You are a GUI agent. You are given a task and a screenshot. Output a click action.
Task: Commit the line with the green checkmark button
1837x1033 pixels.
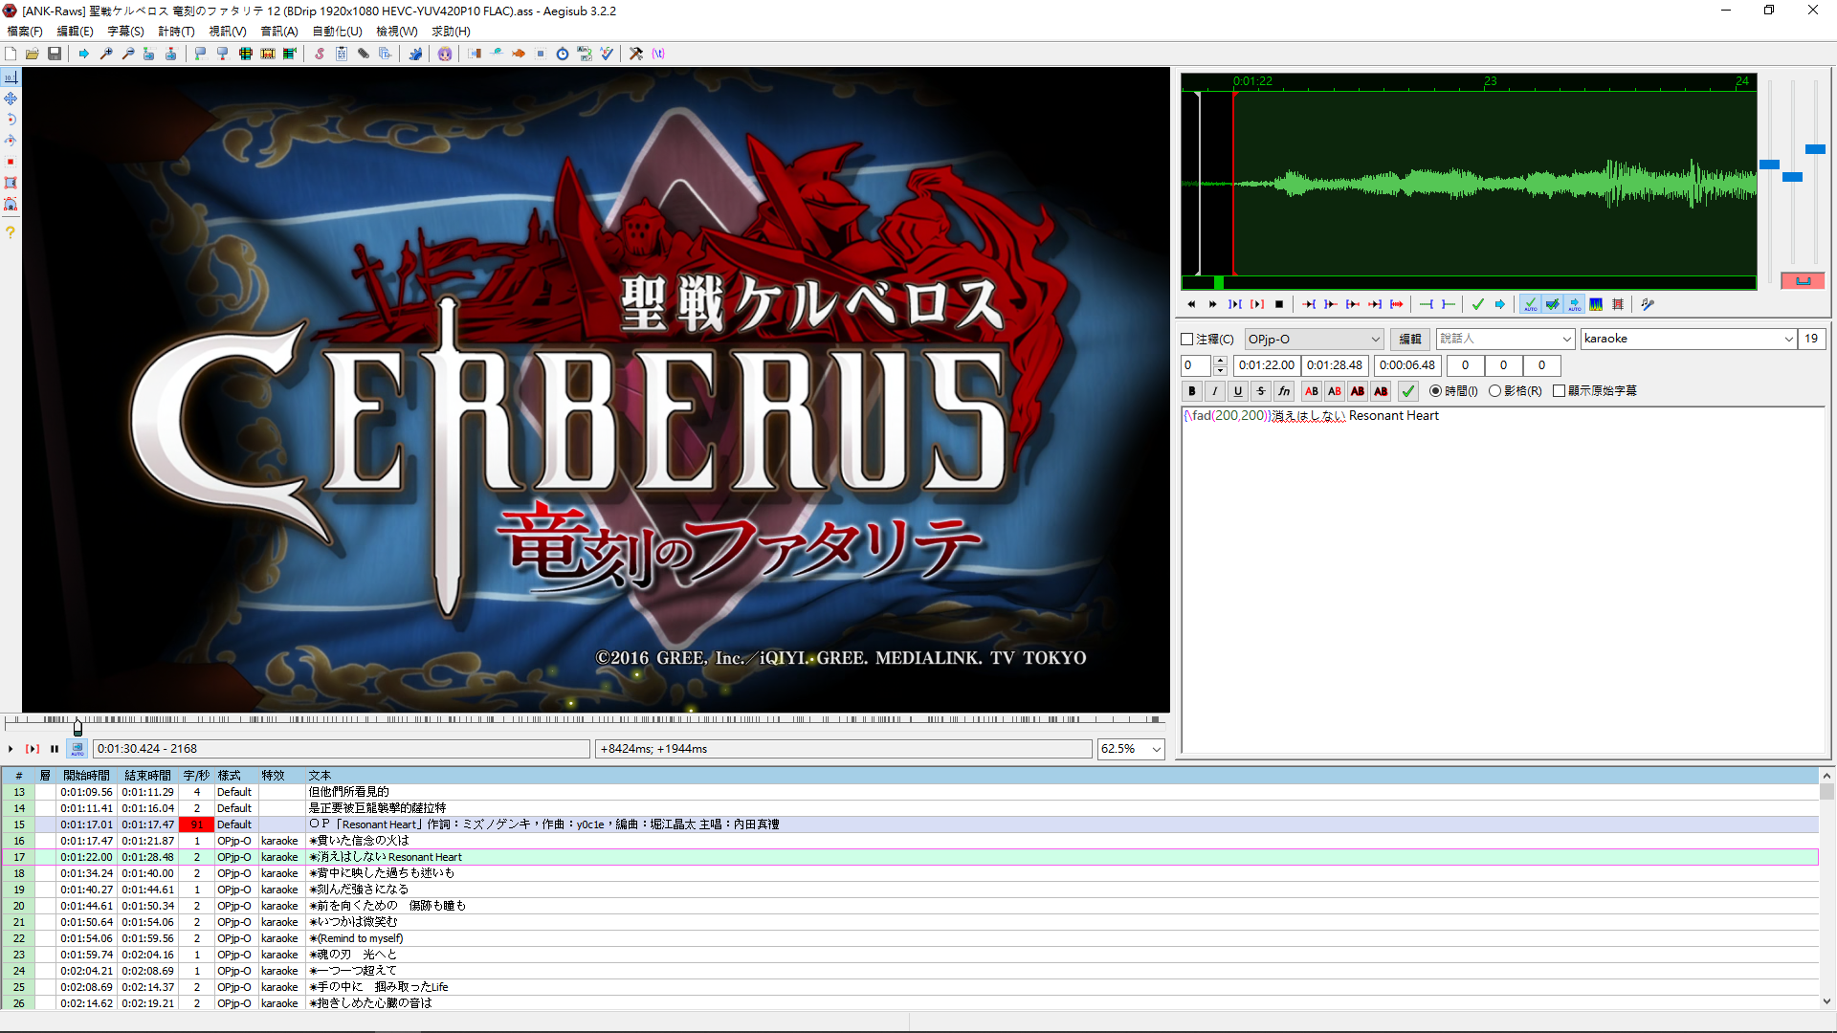1408,390
